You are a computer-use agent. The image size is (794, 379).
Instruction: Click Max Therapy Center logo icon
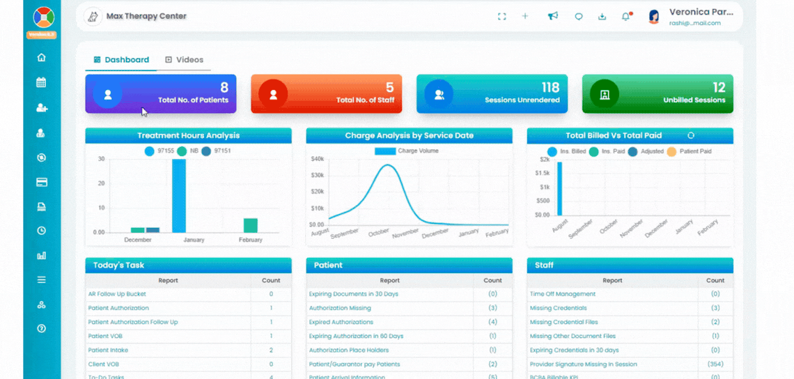[x=93, y=16]
